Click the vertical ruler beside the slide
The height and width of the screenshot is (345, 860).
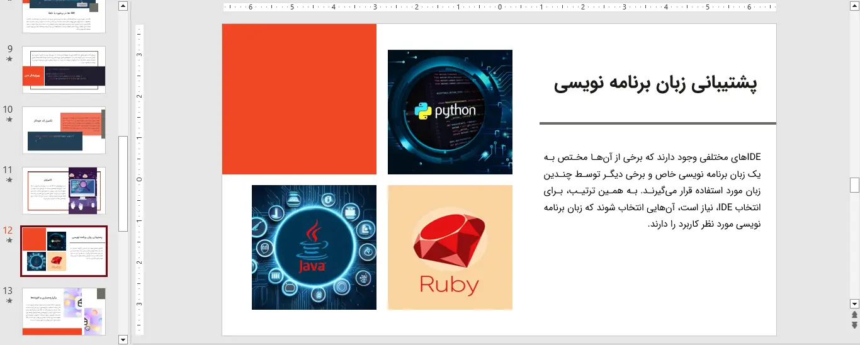coord(140,179)
